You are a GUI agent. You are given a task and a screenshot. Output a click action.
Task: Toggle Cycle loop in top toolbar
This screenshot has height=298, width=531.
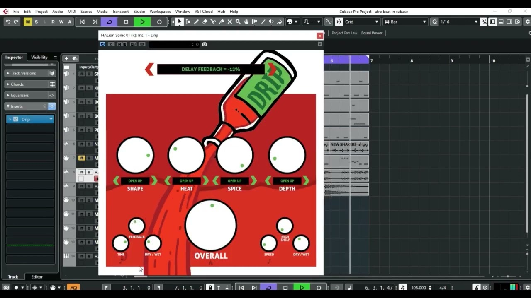coord(110,22)
